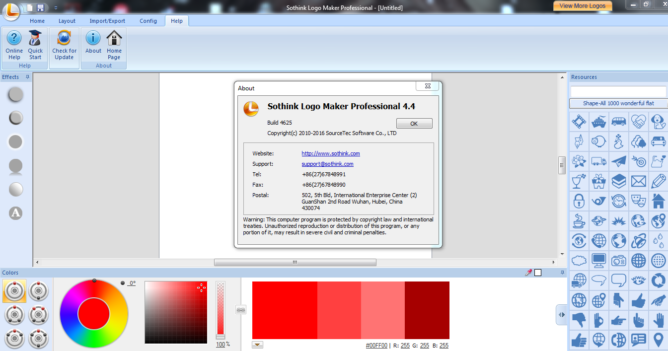The height and width of the screenshot is (351, 668).
Task: Click the red opacity slider bar
Action: [221, 310]
